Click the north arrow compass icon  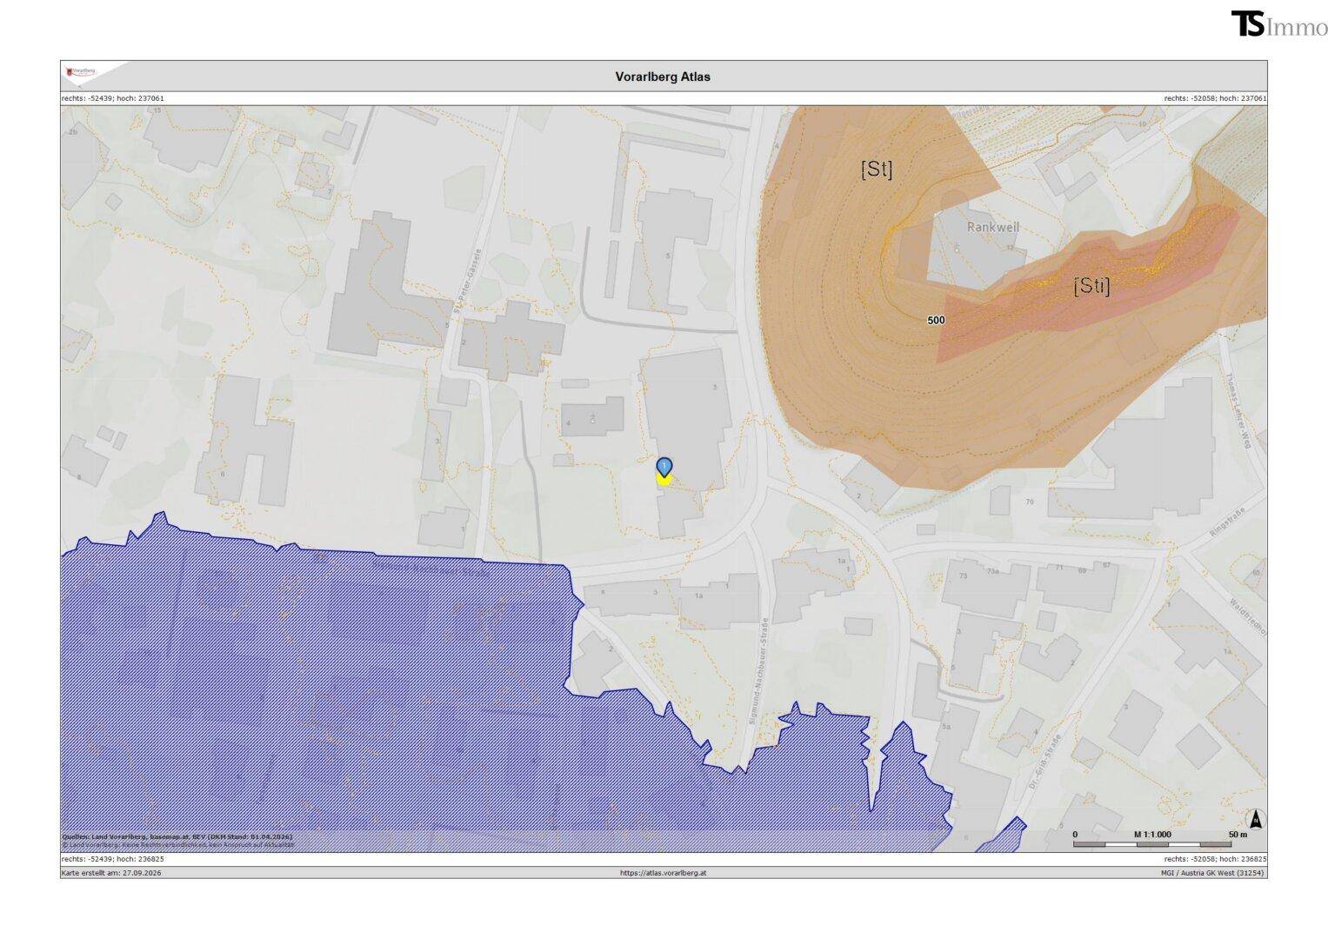1255,819
